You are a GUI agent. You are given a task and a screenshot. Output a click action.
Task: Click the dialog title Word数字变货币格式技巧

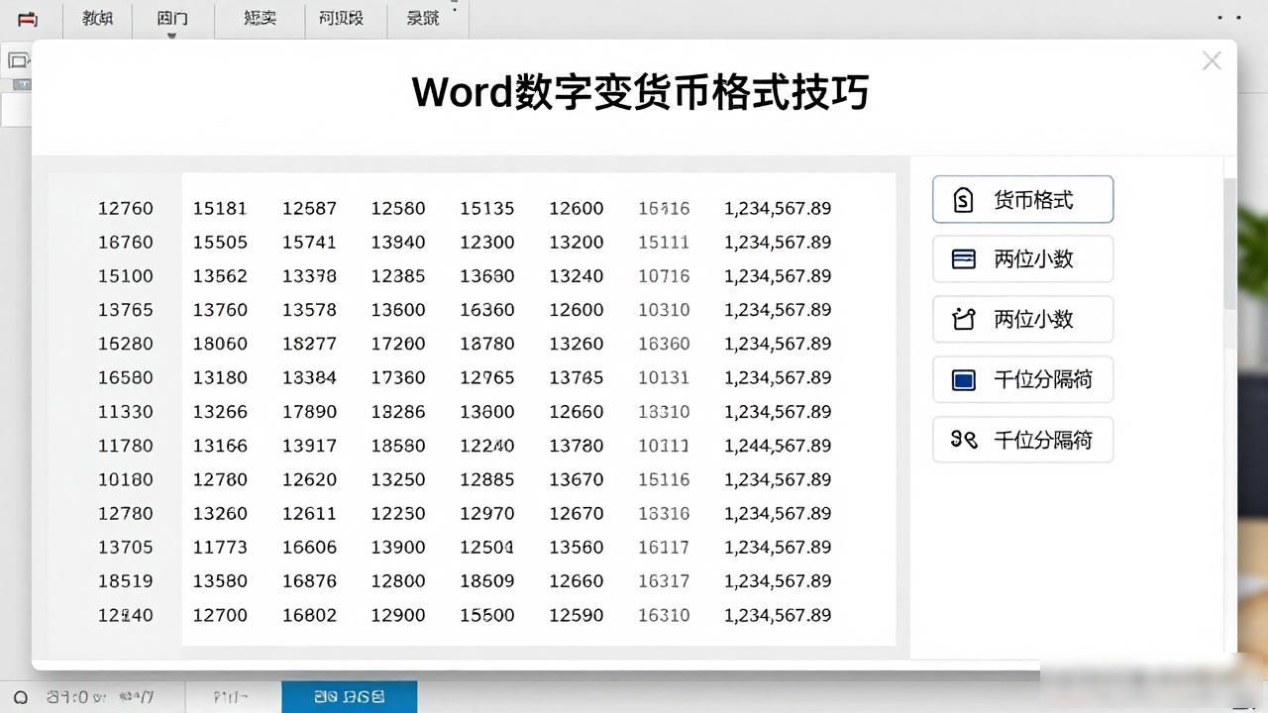[x=640, y=93]
